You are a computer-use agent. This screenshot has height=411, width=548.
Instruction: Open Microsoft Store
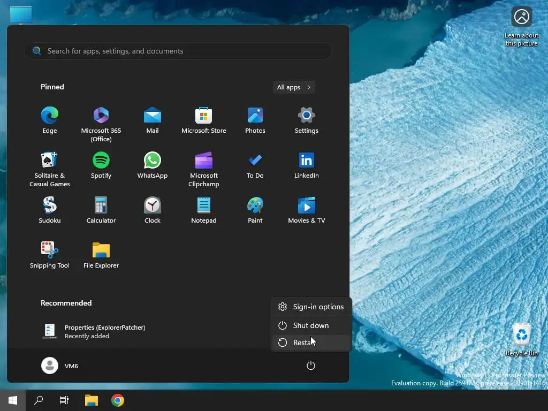tap(204, 120)
